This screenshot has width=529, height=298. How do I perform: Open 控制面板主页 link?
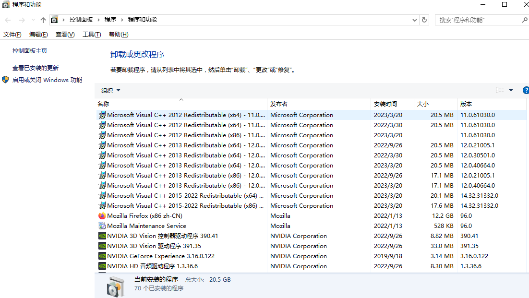pos(30,50)
